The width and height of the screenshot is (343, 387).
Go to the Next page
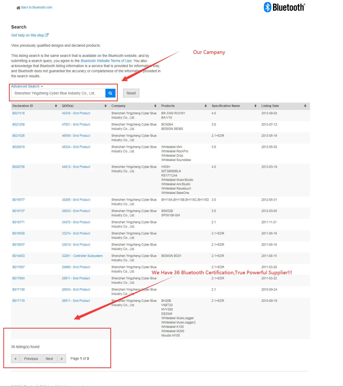tap(49, 359)
